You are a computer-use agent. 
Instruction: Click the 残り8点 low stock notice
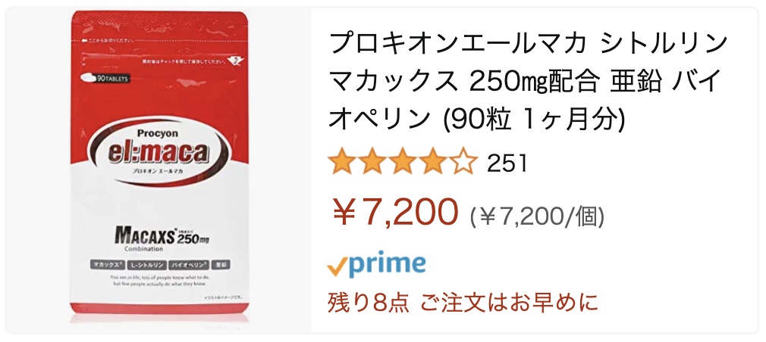click(463, 302)
